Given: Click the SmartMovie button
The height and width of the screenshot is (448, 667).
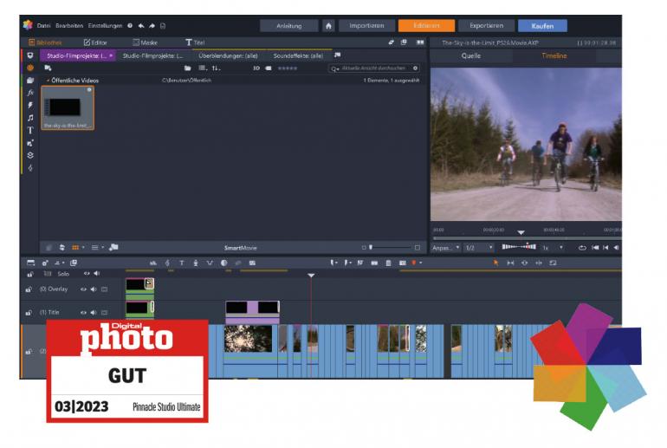Looking at the screenshot, I should [x=240, y=248].
